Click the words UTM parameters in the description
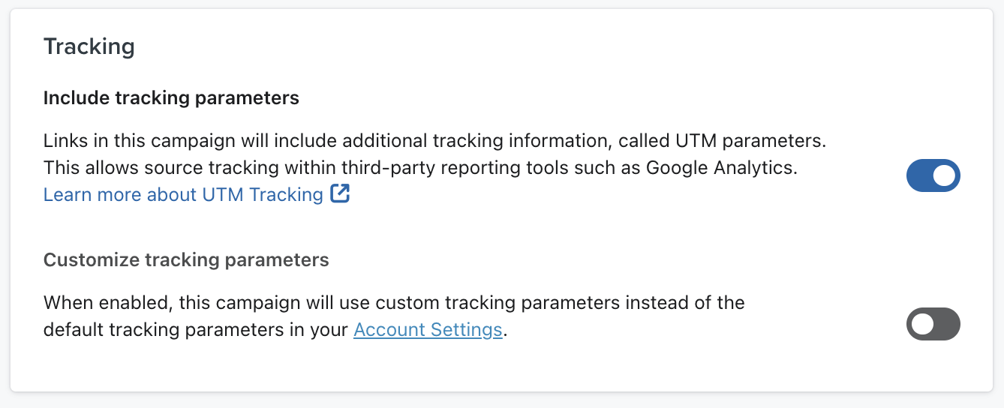This screenshot has width=1004, height=408. [x=750, y=141]
